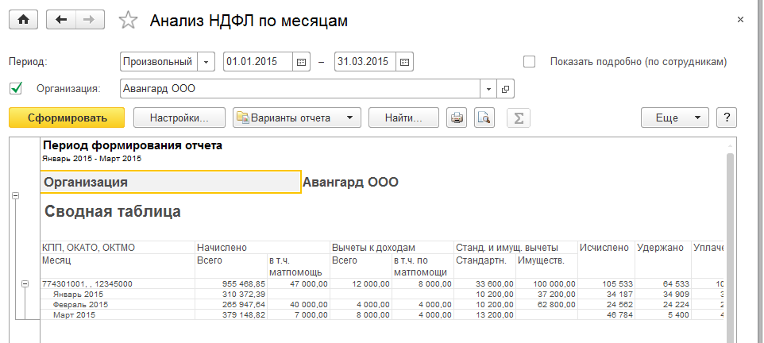
Task: Navigate back with the left arrow
Action: click(61, 20)
